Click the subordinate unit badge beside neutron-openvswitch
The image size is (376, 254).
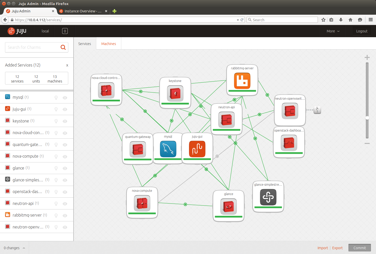tap(317, 110)
